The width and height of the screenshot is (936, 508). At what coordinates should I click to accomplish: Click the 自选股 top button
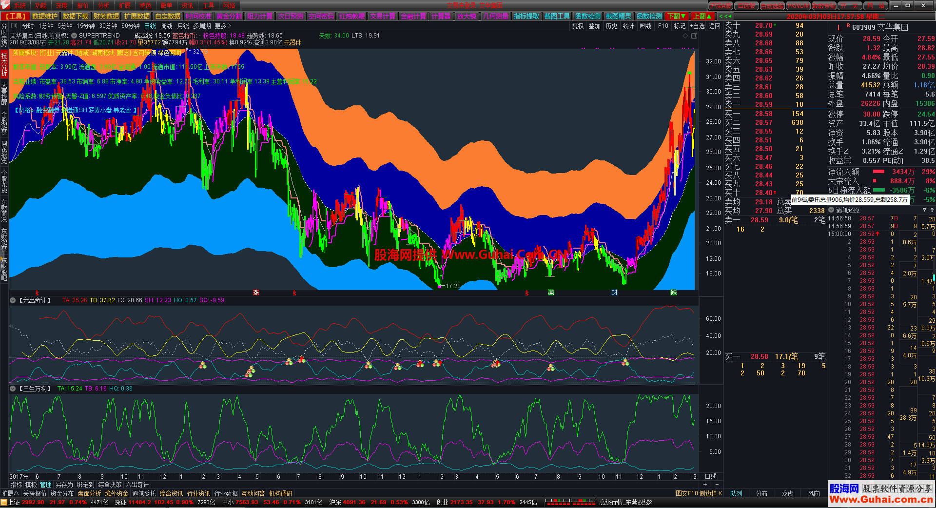pos(746,6)
